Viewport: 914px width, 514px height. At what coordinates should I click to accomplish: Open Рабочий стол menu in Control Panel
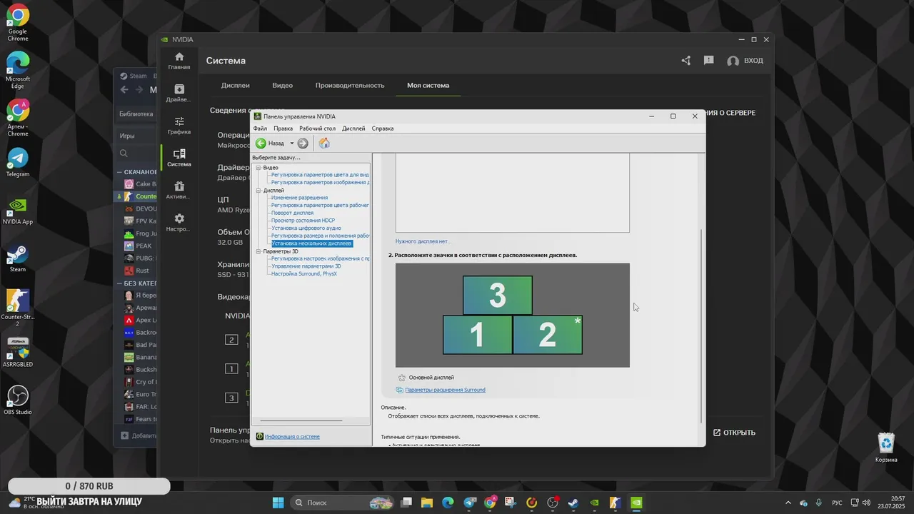point(317,128)
